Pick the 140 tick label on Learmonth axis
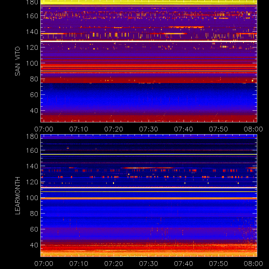The image size is (269, 269). point(32,166)
